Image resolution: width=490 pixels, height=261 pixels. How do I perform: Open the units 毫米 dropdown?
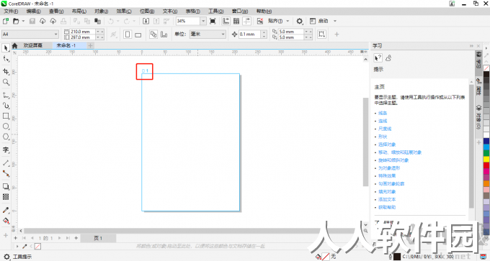pos(208,34)
